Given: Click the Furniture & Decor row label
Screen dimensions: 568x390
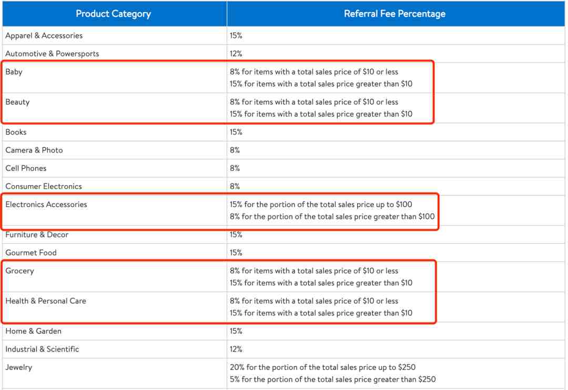Looking at the screenshot, I should click(37, 234).
